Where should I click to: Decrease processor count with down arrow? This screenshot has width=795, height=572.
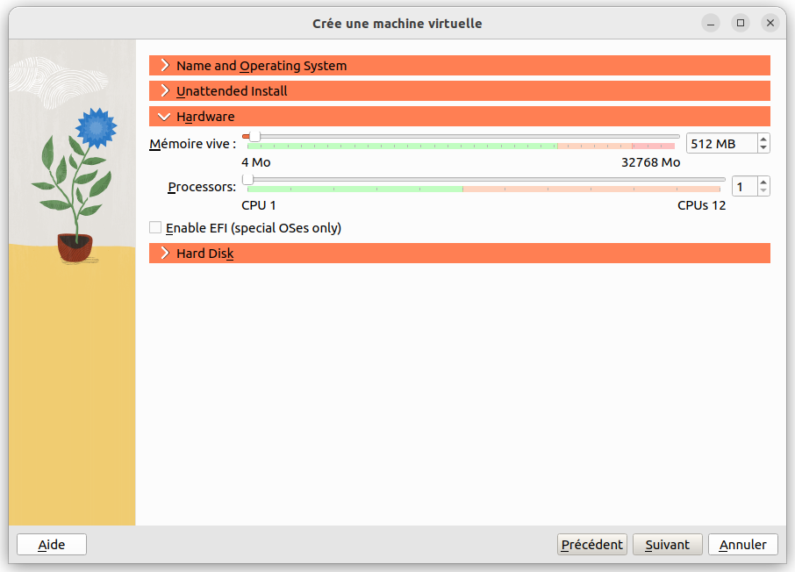click(x=763, y=191)
